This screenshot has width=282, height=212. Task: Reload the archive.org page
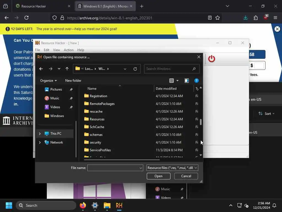pos(26,18)
